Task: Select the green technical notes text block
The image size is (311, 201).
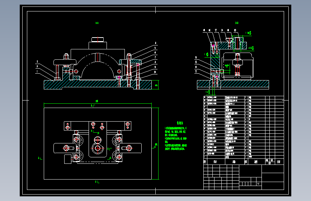Action: click(176, 136)
